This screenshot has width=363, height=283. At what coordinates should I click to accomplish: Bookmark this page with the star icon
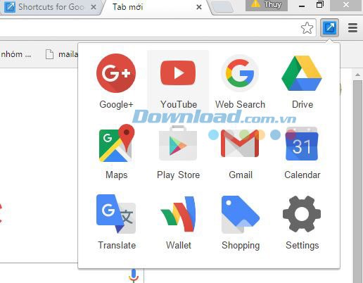[x=307, y=28]
